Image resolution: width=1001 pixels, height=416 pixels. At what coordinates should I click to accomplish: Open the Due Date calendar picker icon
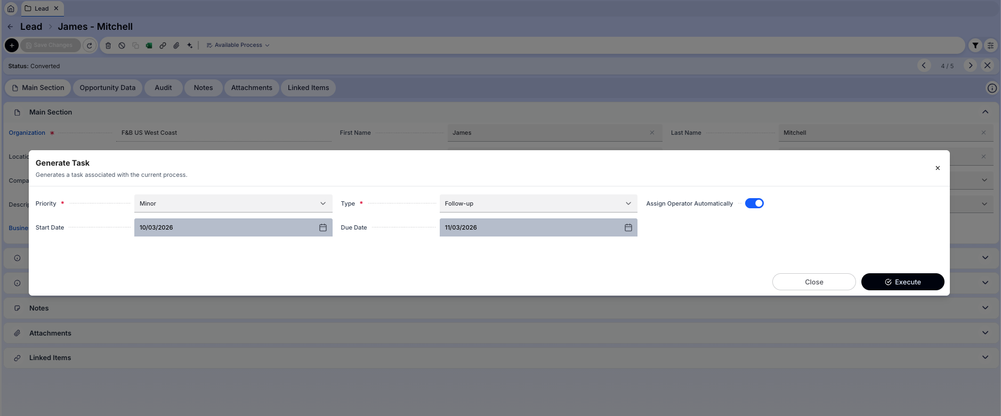pyautogui.click(x=628, y=227)
